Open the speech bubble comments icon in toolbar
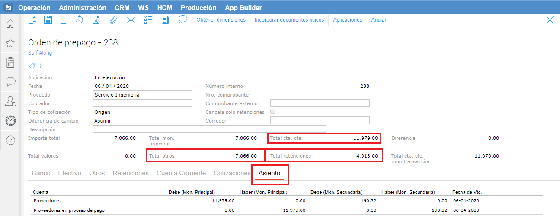Screen dimensions: 560x216 point(182,20)
